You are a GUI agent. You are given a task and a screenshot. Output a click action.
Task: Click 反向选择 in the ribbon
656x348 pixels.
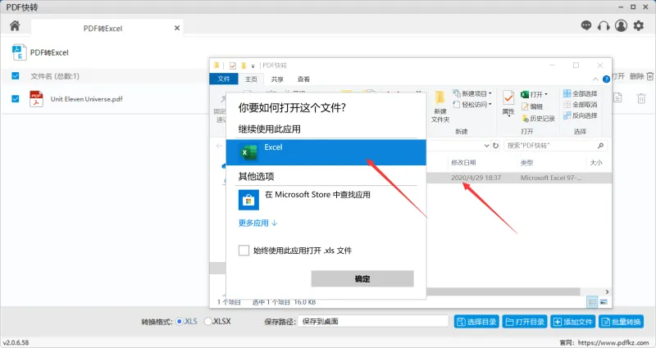pyautogui.click(x=581, y=115)
